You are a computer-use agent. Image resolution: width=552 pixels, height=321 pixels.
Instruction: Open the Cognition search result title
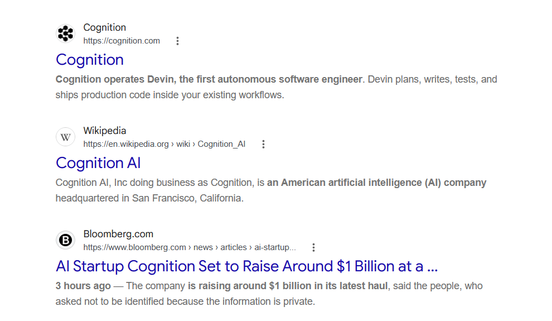(x=90, y=60)
